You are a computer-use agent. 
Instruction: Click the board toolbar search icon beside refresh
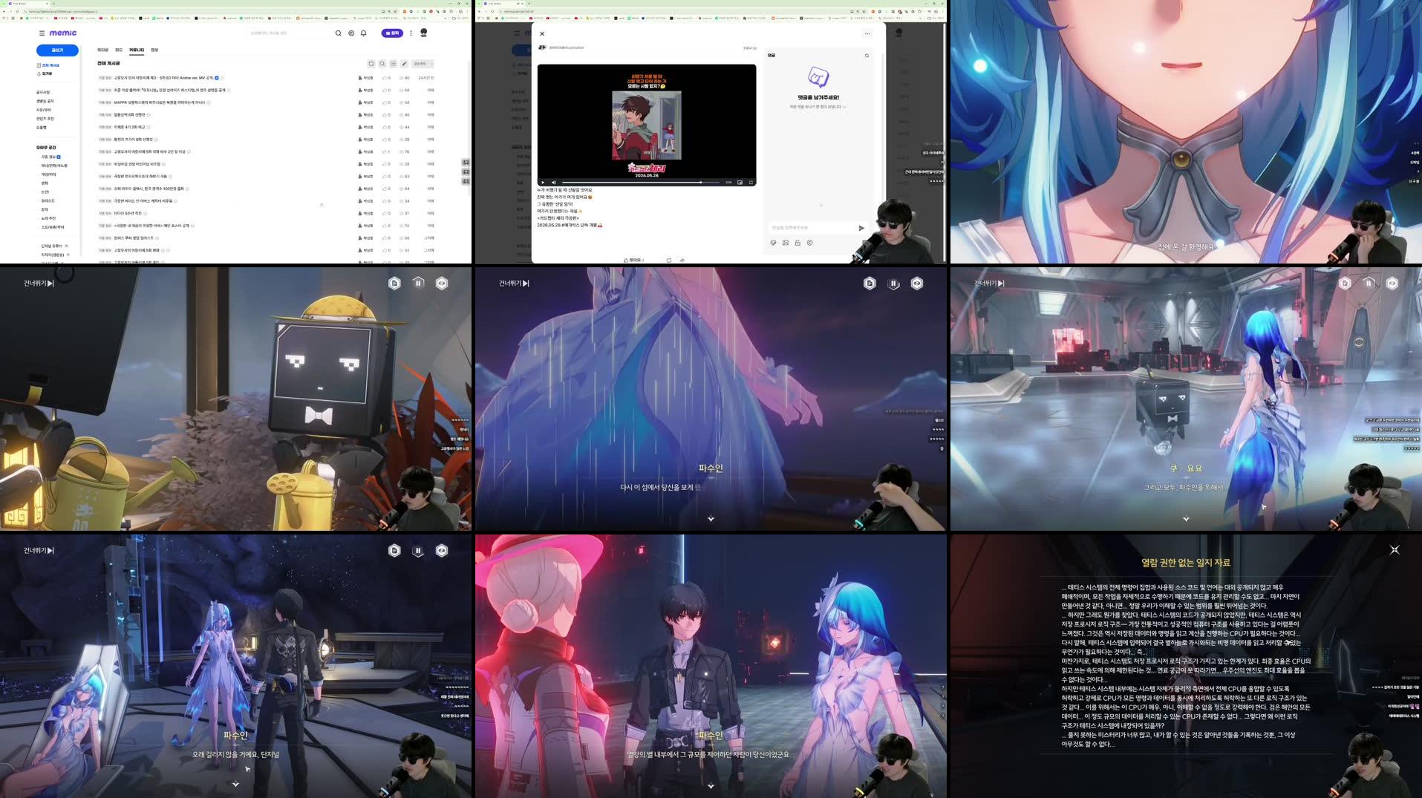[x=382, y=64]
